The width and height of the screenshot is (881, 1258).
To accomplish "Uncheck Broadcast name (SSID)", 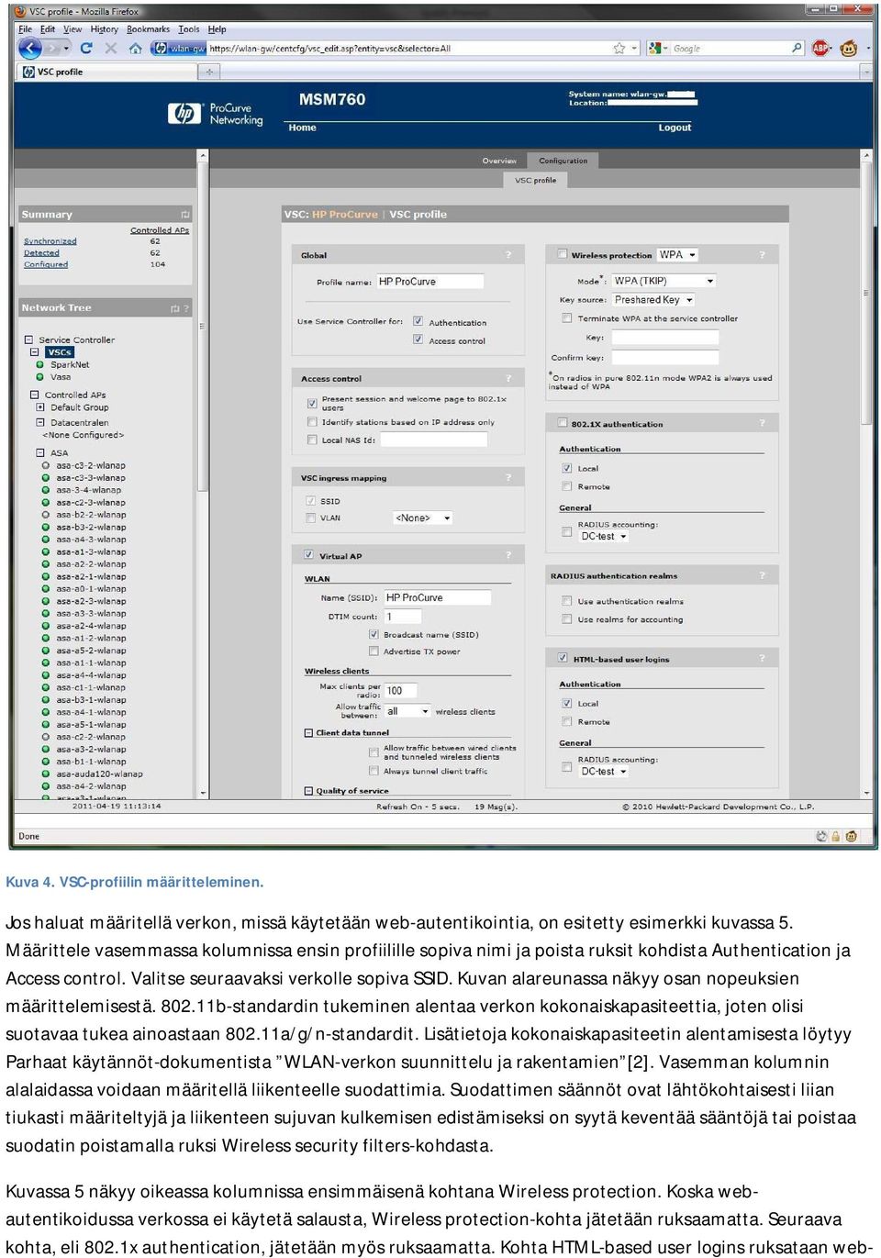I will tap(374, 634).
